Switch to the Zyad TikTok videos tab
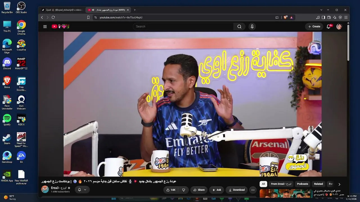Screen dimensions: 360x202 [x=62, y=10]
